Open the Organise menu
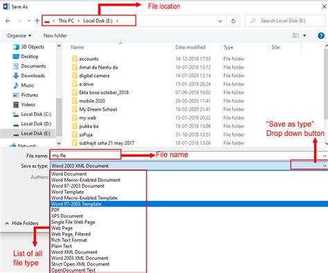This screenshot has width=328, height=273. pyautogui.click(x=19, y=35)
